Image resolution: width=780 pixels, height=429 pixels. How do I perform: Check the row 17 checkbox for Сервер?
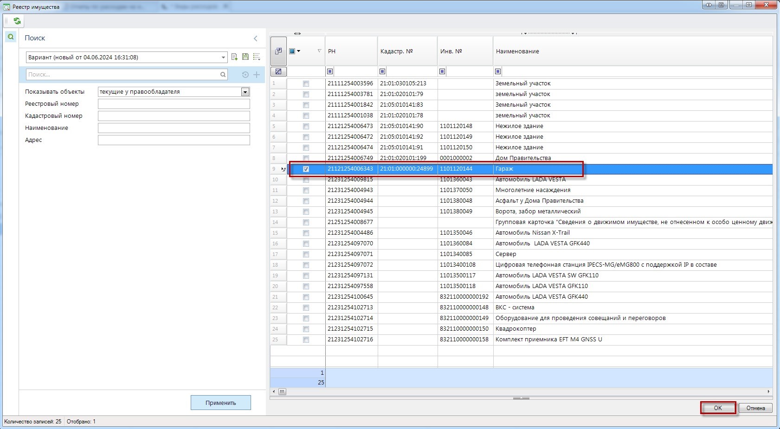click(x=306, y=254)
